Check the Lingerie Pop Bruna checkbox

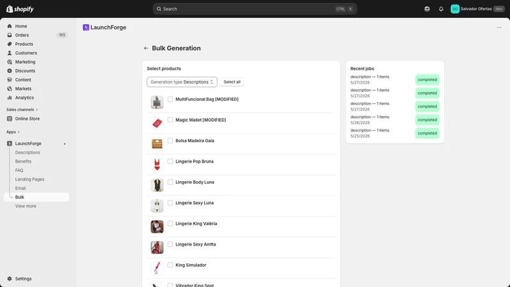click(x=170, y=161)
